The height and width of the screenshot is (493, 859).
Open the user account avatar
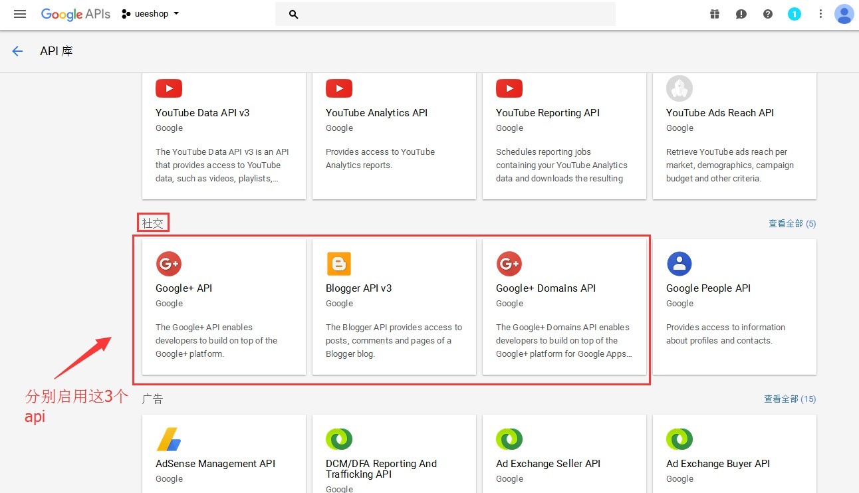tap(844, 14)
